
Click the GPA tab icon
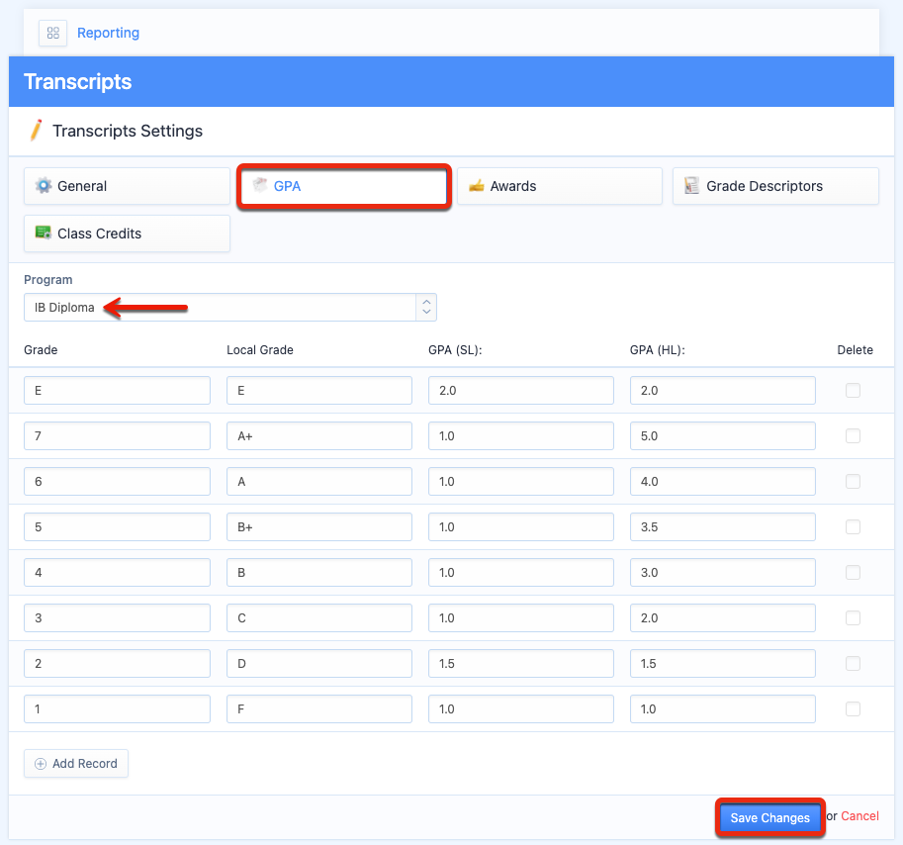coord(260,185)
